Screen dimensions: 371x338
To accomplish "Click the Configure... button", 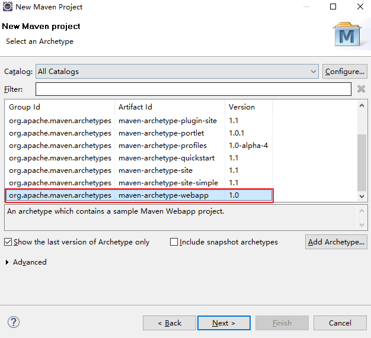I will [x=345, y=72].
